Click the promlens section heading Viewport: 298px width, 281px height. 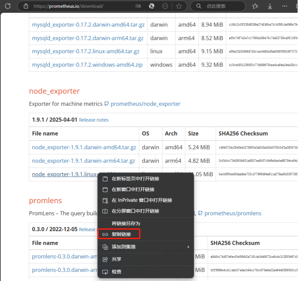point(46,201)
